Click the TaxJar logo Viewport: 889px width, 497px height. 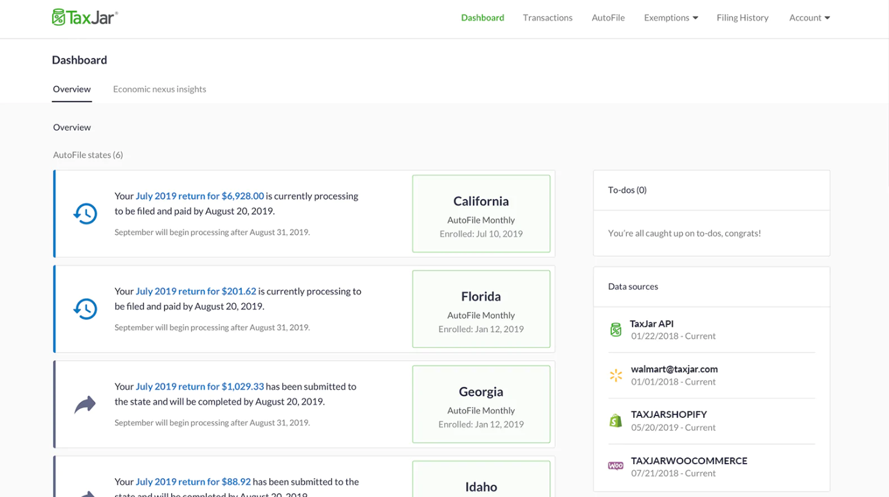click(85, 17)
